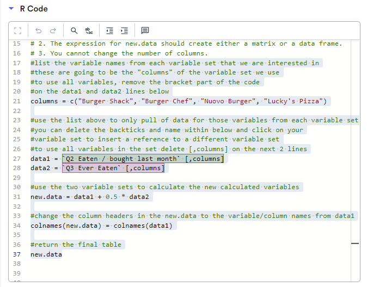This screenshot has width=367, height=287.
Task: Decrease indent of selected code
Action: pos(109,30)
